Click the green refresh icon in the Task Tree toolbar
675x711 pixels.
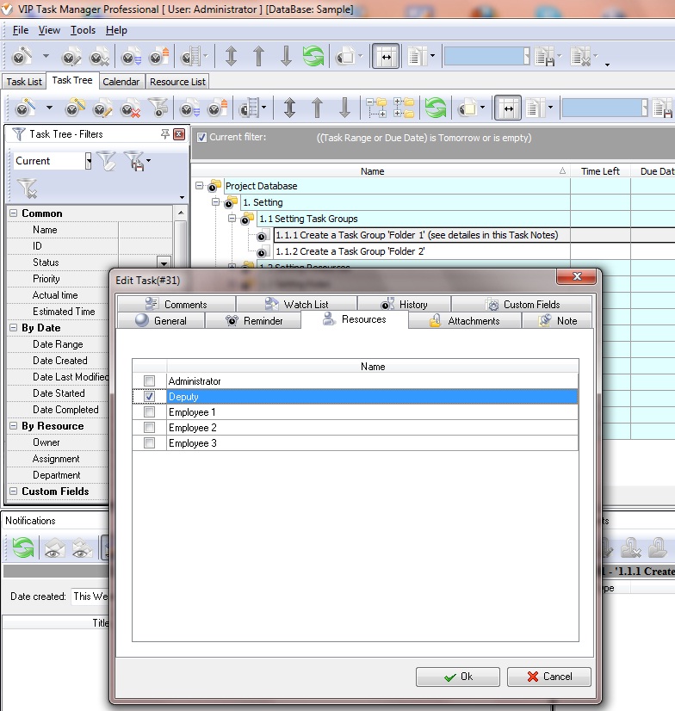coord(436,108)
